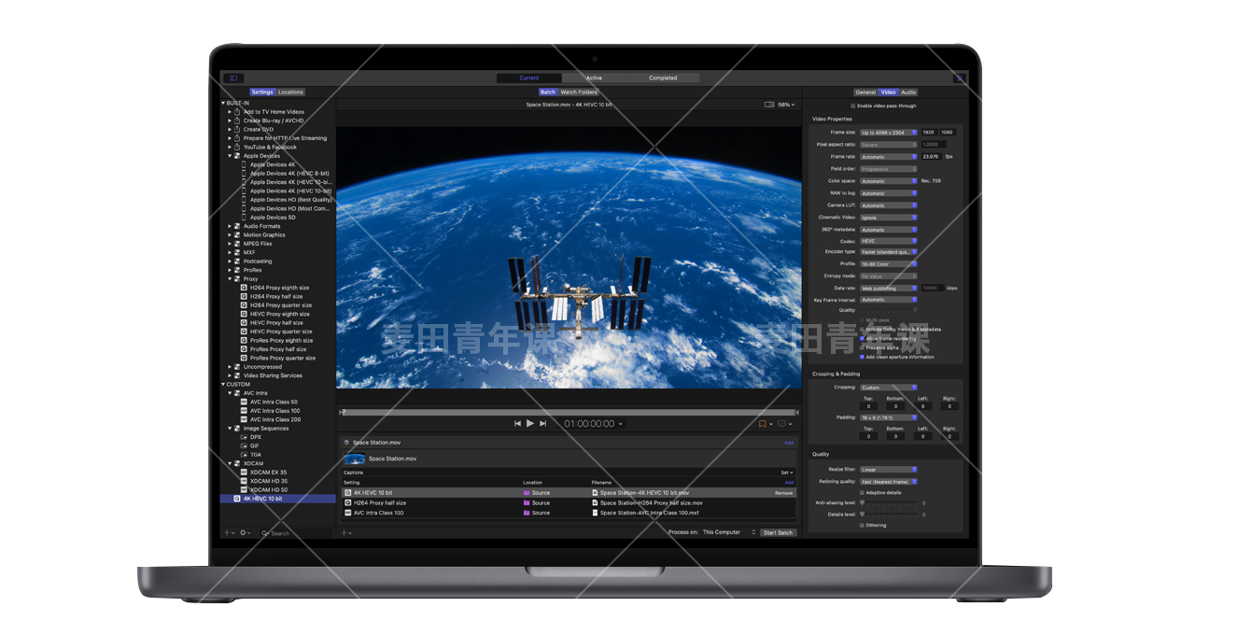This screenshot has width=1252, height=621.
Task: Open the Resize filter dropdown showing Linear
Action: [888, 470]
